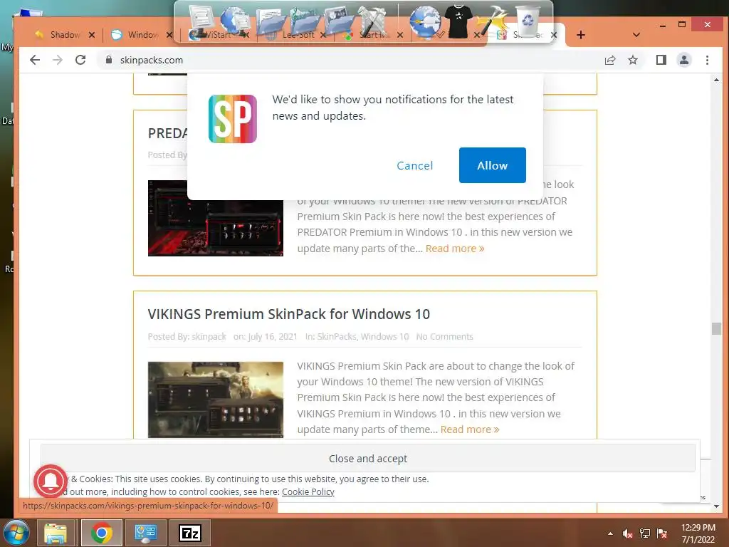Image resolution: width=729 pixels, height=547 pixels.
Task: Close the Shadow tab
Action: tap(92, 35)
